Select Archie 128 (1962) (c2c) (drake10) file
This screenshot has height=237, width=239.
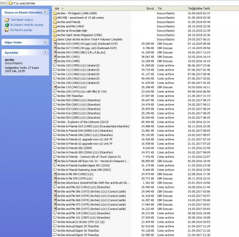pyautogui.click(x=78, y=79)
